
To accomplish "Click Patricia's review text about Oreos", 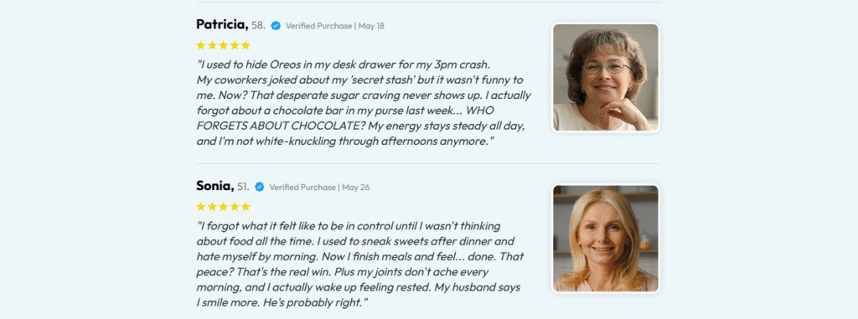I will click(364, 103).
